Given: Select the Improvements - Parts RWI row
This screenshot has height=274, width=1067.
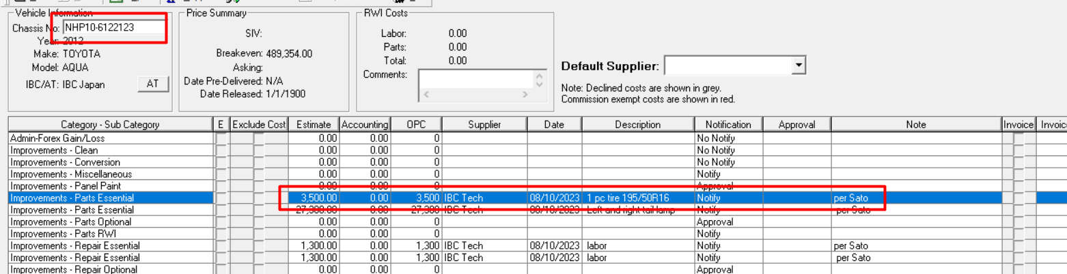Looking at the screenshot, I should (110, 234).
